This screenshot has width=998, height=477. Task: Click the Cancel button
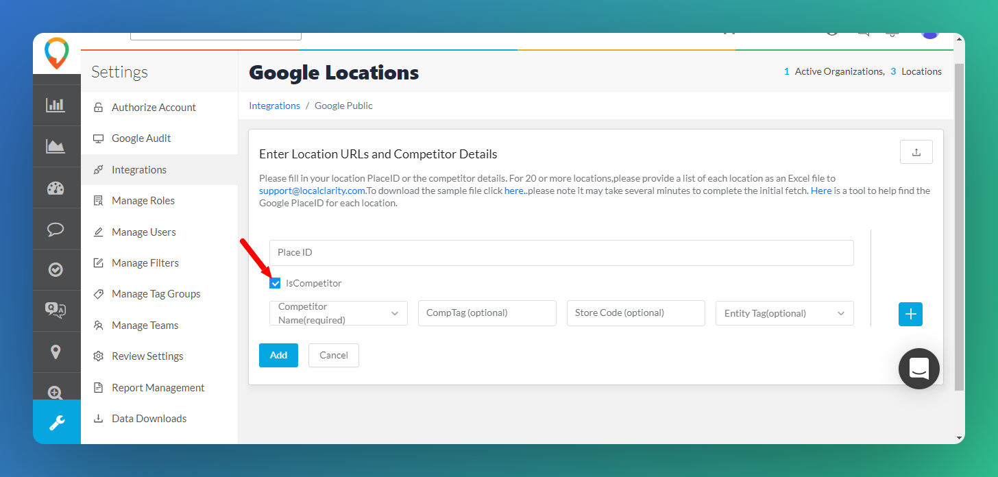pyautogui.click(x=334, y=355)
